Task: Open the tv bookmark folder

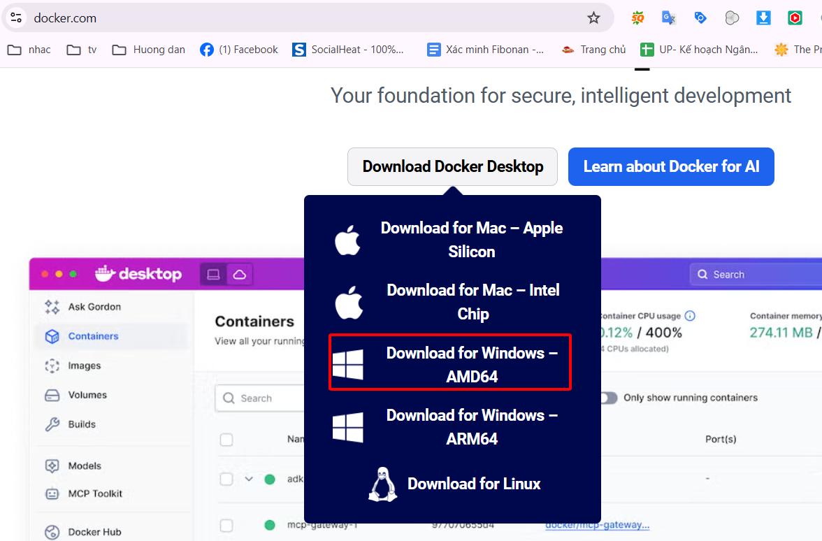Action: coord(82,50)
